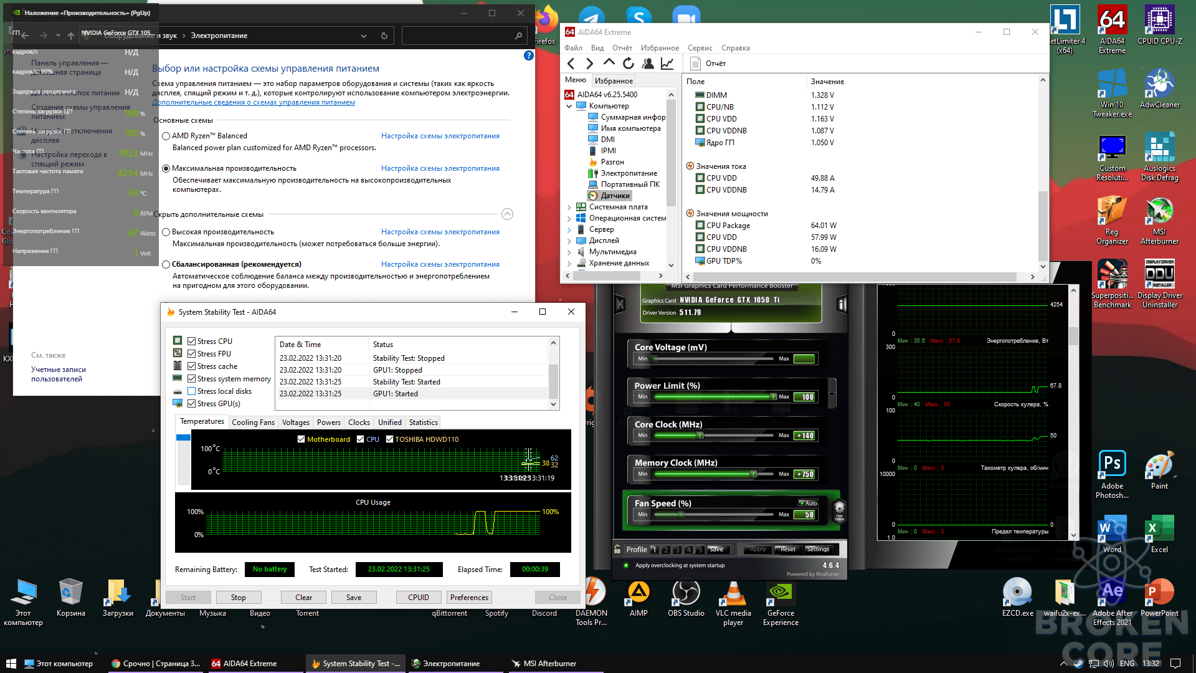Image resolution: width=1196 pixels, height=673 pixels.
Task: Enable Stress local disks checkbox
Action: tap(192, 391)
